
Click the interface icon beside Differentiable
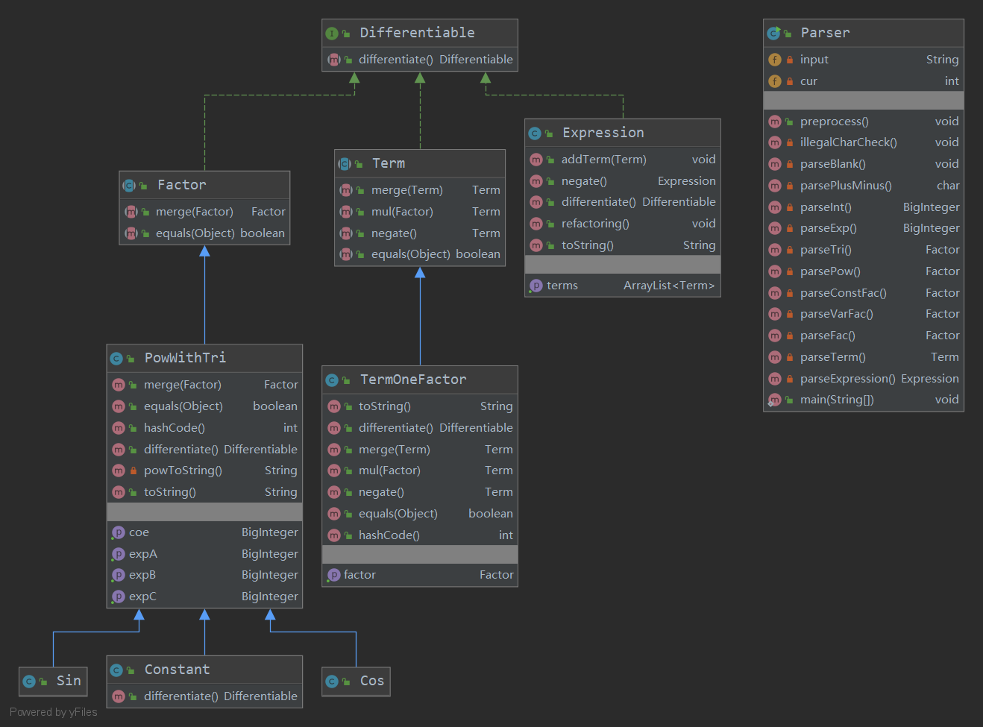pyautogui.click(x=332, y=34)
